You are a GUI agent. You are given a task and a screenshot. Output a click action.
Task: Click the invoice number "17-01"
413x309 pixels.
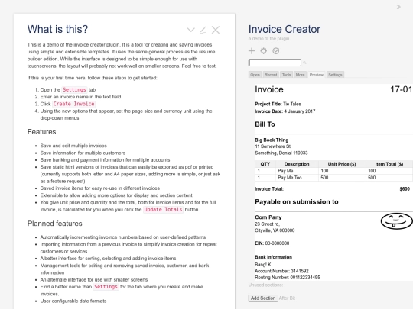tap(401, 89)
